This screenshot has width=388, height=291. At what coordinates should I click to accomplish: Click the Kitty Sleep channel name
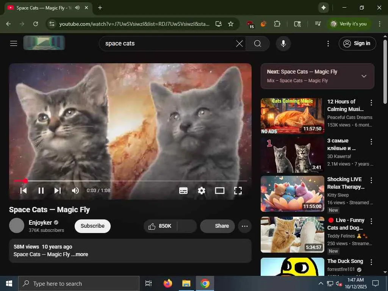338,195
